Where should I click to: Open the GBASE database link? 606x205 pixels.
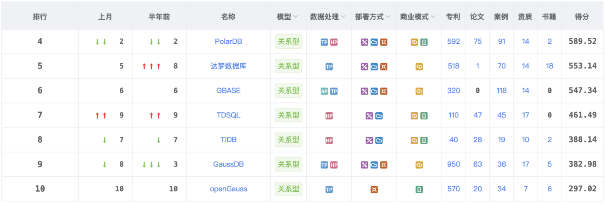coord(228,91)
